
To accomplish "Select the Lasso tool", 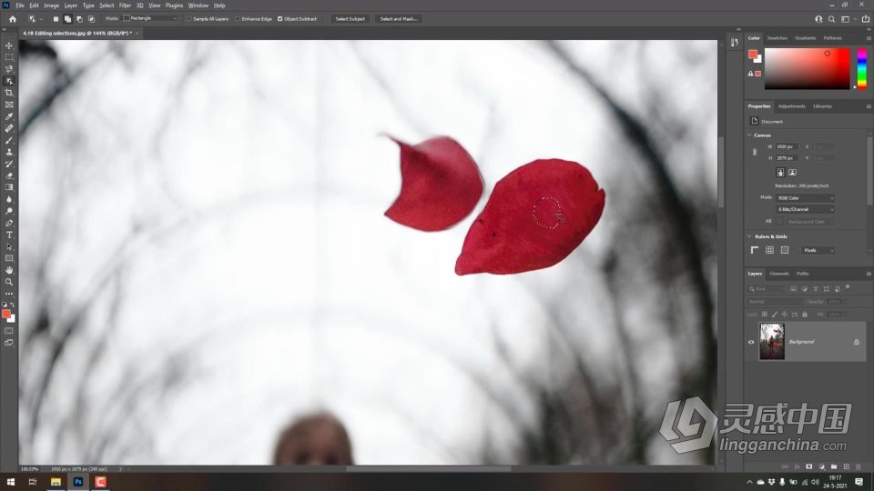I will coord(9,69).
